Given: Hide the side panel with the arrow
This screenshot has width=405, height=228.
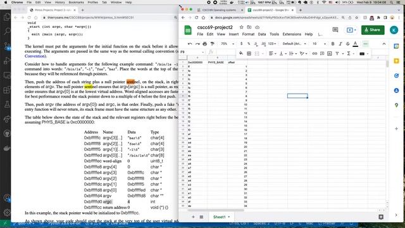Looking at the screenshot, I should point(397,215).
